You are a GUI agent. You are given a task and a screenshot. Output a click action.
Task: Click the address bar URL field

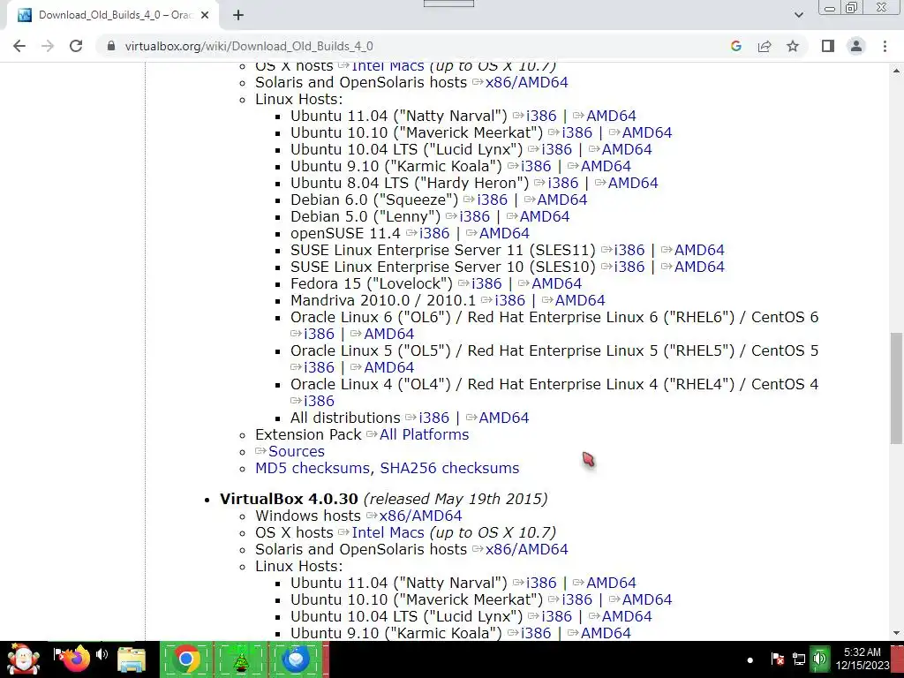(x=415, y=46)
